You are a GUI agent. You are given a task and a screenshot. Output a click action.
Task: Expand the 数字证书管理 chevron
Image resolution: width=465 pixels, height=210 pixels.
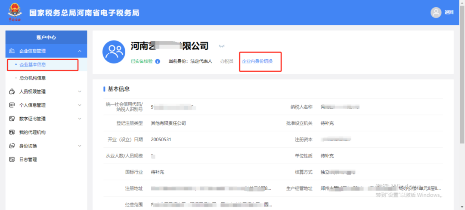click(80, 119)
